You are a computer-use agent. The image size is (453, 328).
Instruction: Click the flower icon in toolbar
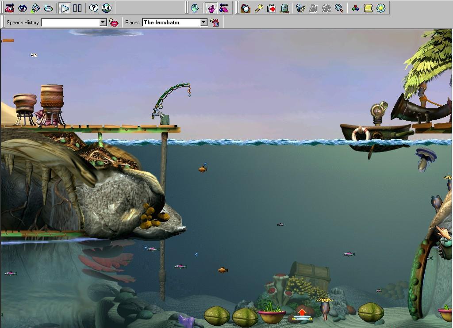380,8
